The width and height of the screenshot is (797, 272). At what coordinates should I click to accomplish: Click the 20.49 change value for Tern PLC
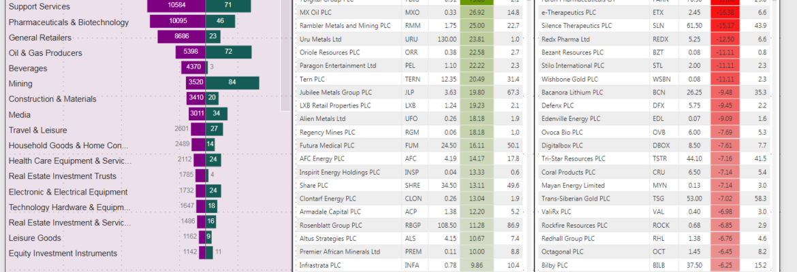[476, 79]
